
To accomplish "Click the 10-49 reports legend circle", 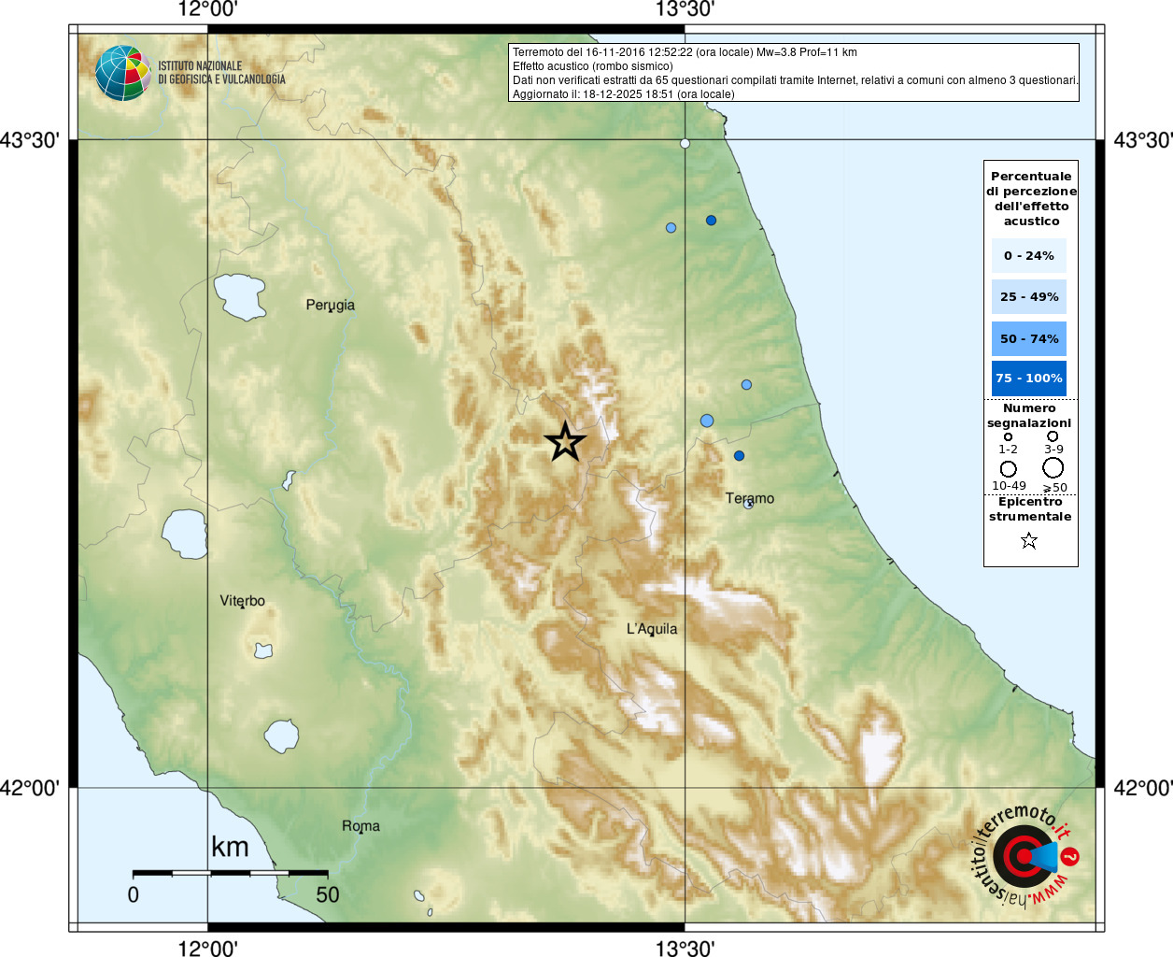I will [x=1009, y=469].
